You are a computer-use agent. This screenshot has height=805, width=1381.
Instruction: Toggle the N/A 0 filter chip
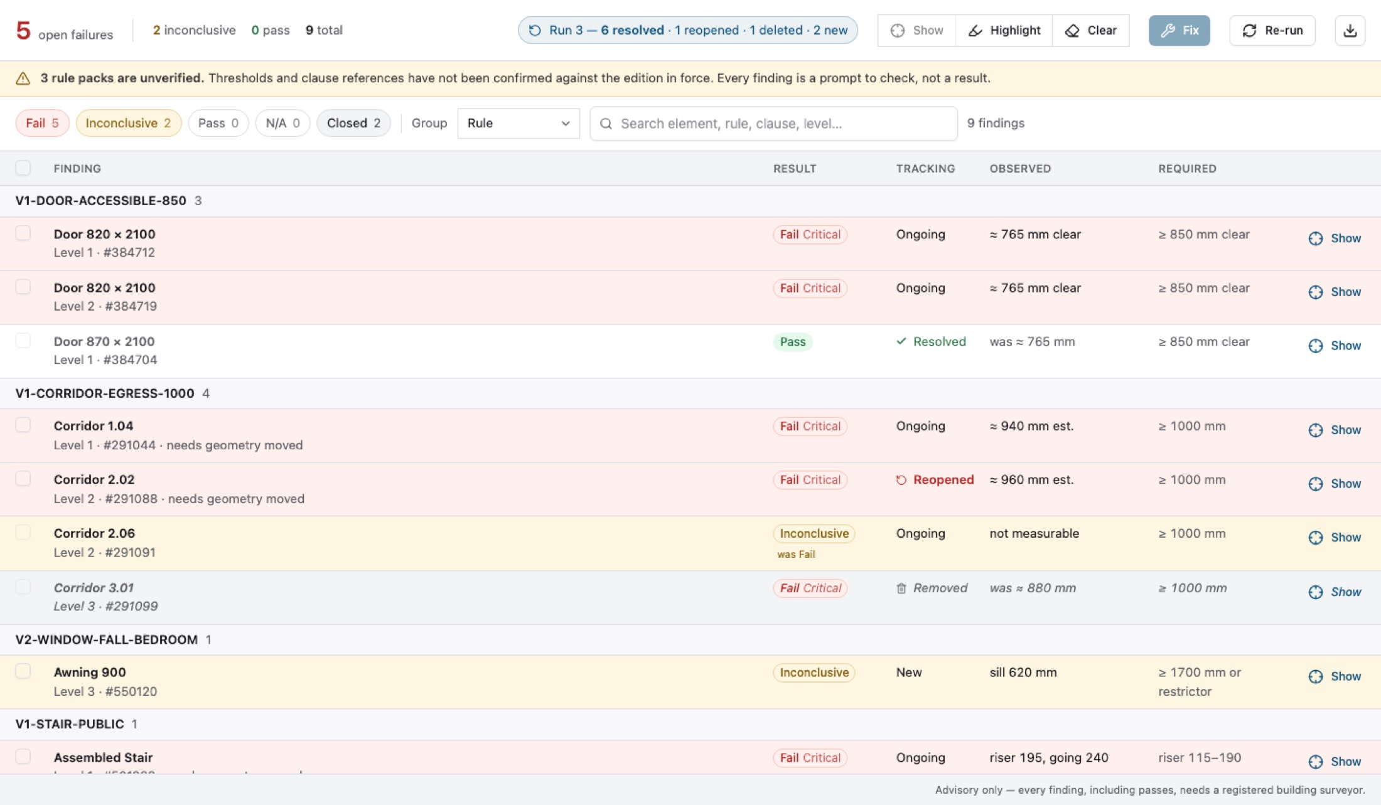coord(282,123)
